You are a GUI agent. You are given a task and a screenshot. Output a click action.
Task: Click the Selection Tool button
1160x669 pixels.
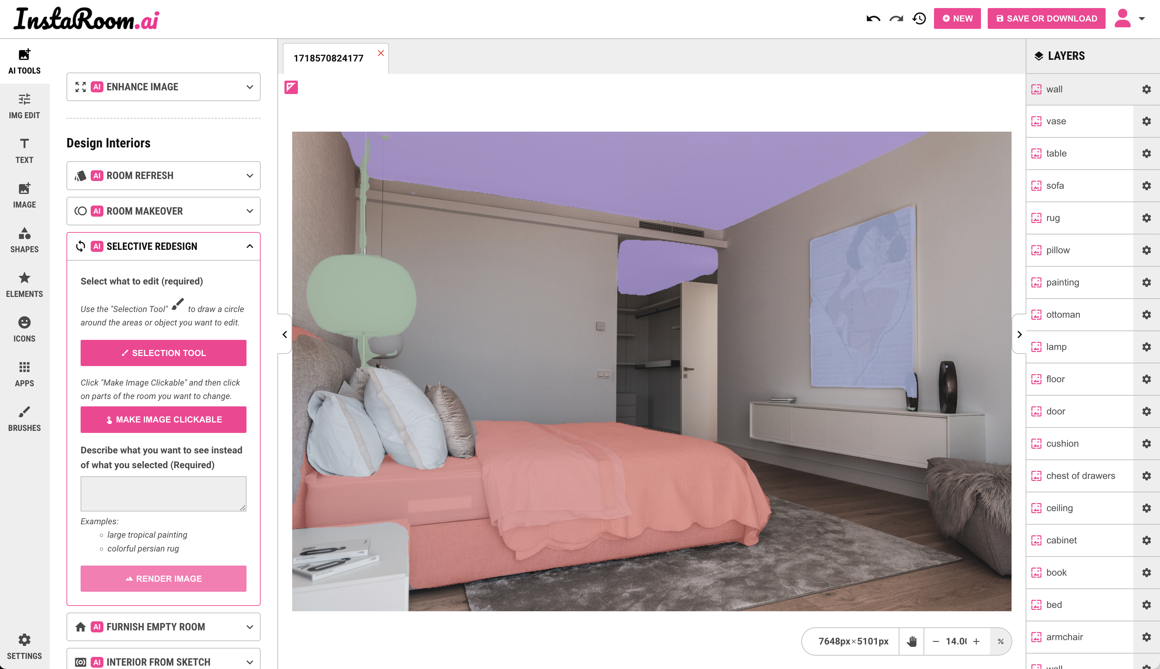pos(163,353)
